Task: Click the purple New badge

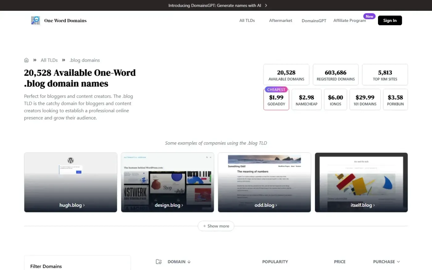Action: coord(369,16)
